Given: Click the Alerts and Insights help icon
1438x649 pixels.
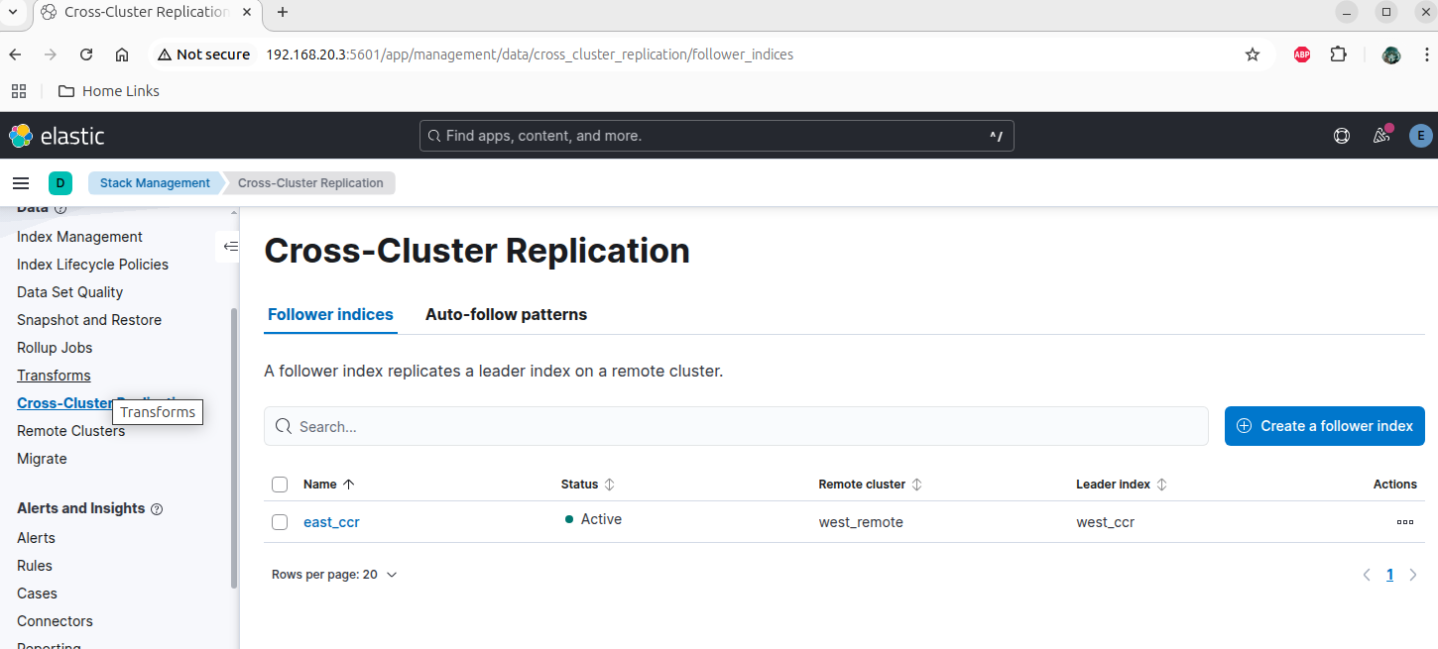Looking at the screenshot, I should click(x=156, y=509).
